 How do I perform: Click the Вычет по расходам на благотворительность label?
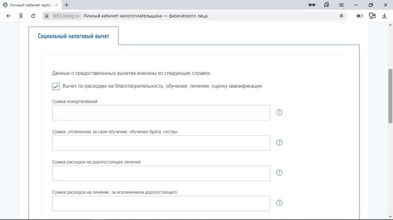[x=162, y=86]
